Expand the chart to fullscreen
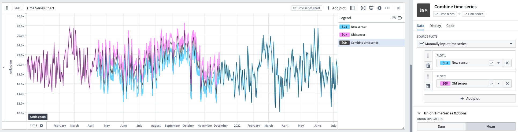 tap(363, 8)
